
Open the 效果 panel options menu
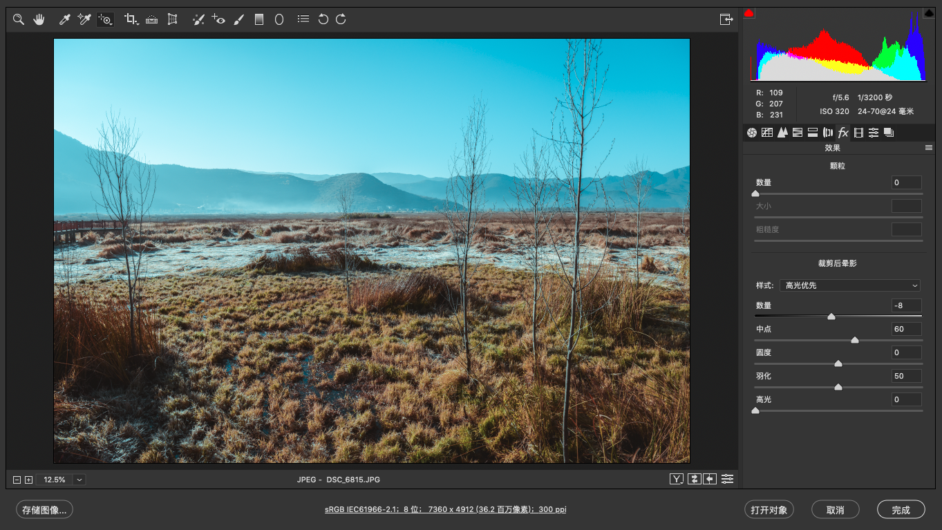coord(929,148)
